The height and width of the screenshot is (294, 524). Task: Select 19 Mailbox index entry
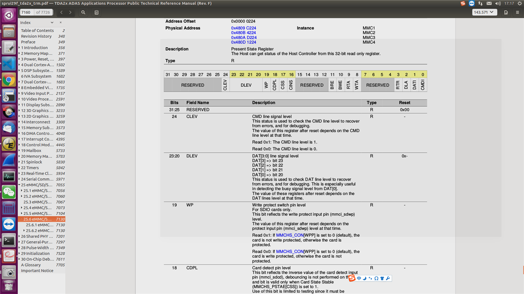tap(31, 151)
